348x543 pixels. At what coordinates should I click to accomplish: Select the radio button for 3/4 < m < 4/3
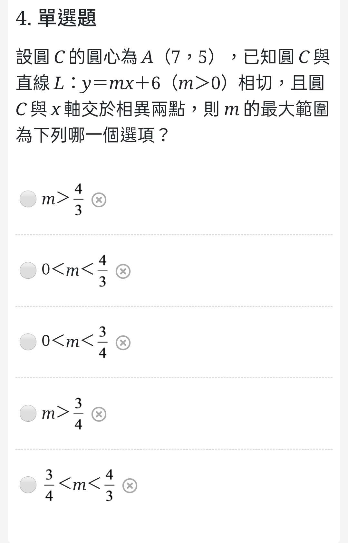28,485
